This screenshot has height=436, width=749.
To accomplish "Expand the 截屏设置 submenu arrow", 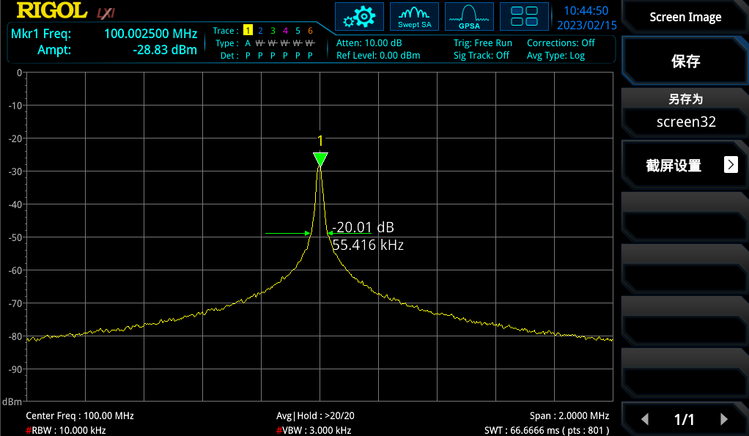I will coord(731,165).
